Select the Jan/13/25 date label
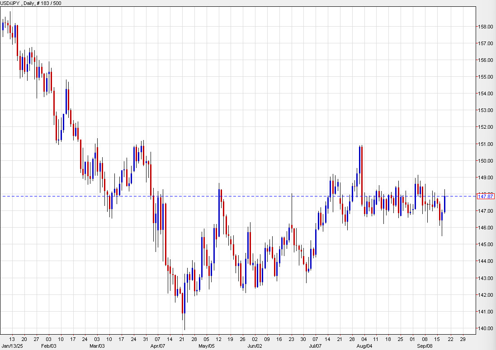The image size is (496, 350). click(13, 346)
